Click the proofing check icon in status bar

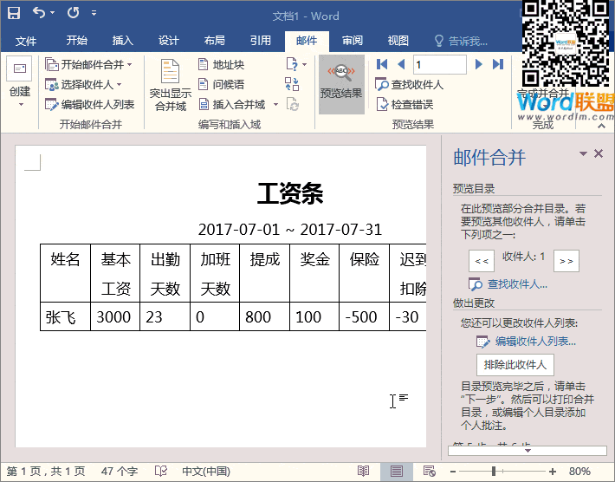(x=161, y=471)
